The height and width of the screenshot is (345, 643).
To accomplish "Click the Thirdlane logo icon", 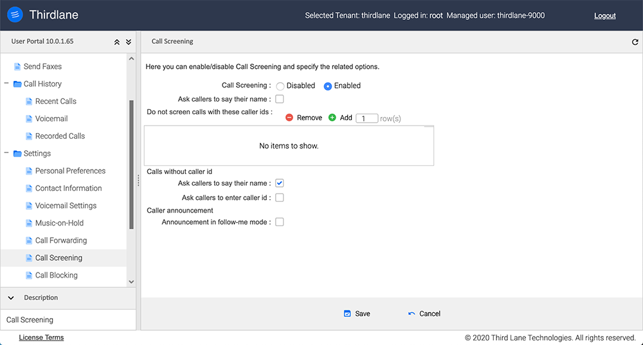I will [16, 15].
